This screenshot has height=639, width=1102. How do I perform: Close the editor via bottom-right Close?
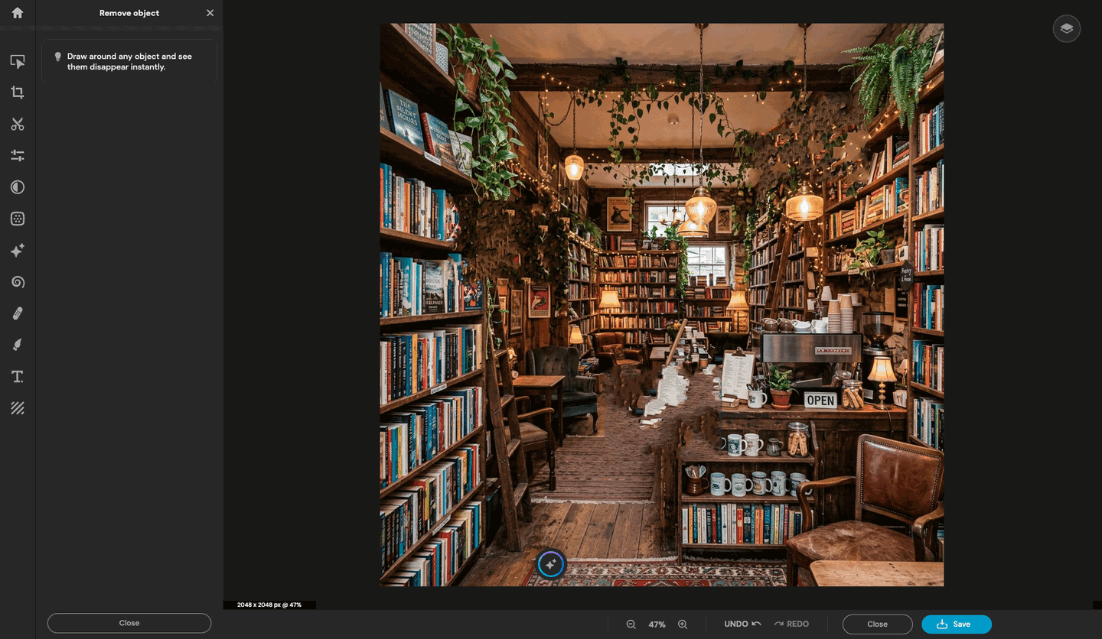click(x=878, y=624)
